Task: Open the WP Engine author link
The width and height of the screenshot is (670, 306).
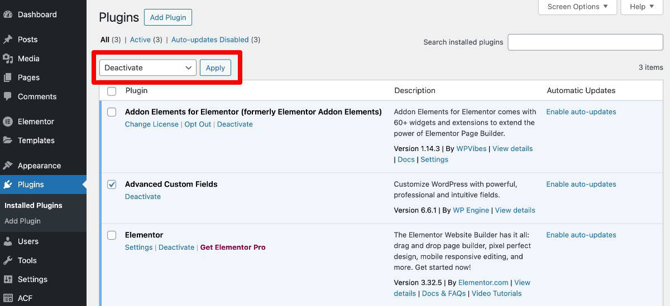Action: click(471, 210)
